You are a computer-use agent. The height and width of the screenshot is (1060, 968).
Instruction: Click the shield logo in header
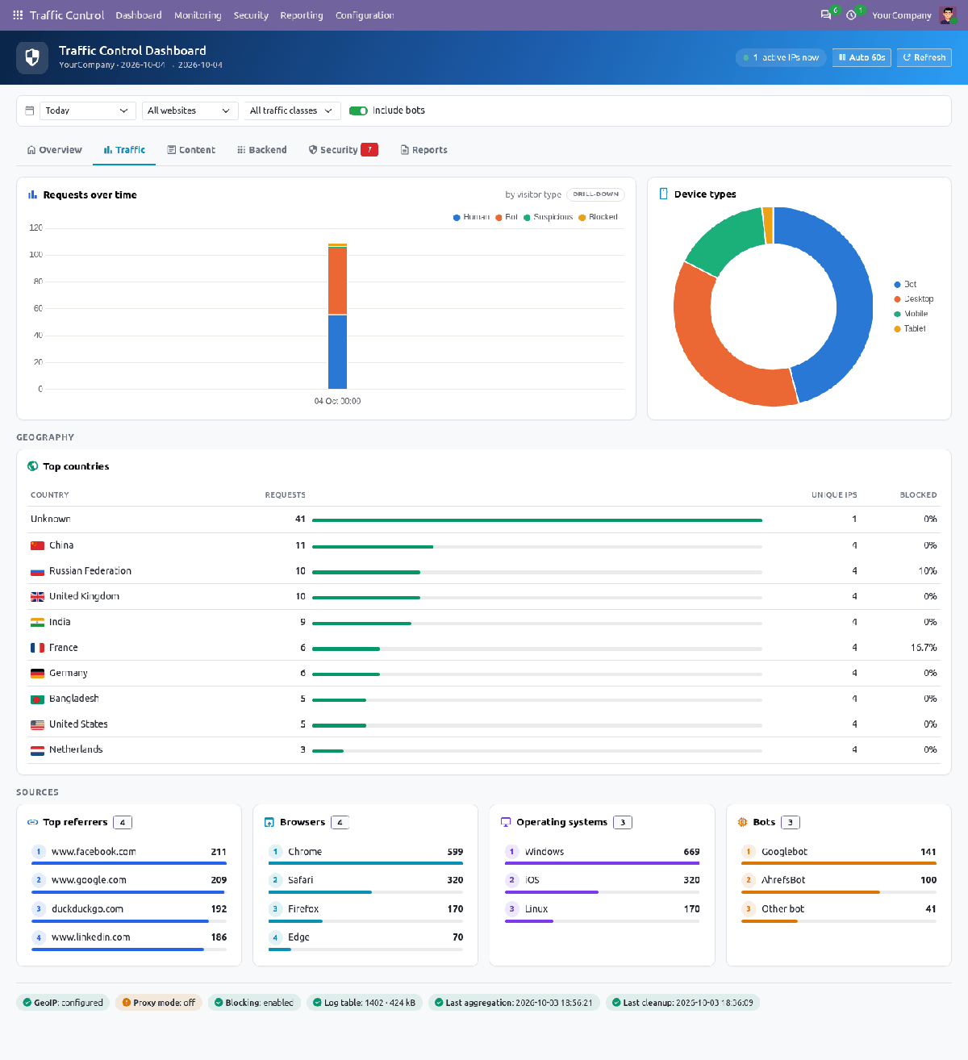coord(32,57)
